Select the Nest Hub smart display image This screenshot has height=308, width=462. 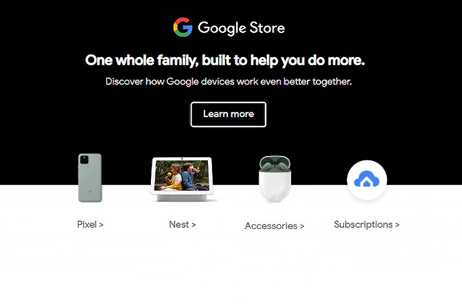(x=182, y=179)
